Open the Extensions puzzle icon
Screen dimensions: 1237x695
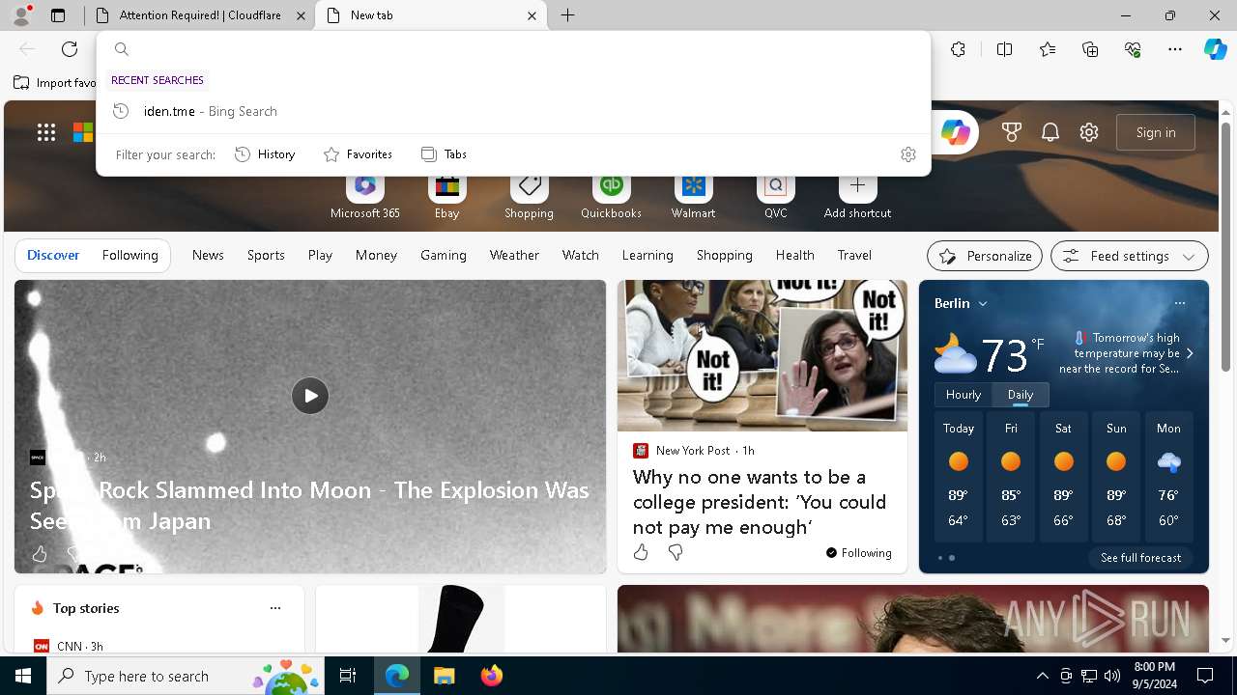coord(958,49)
